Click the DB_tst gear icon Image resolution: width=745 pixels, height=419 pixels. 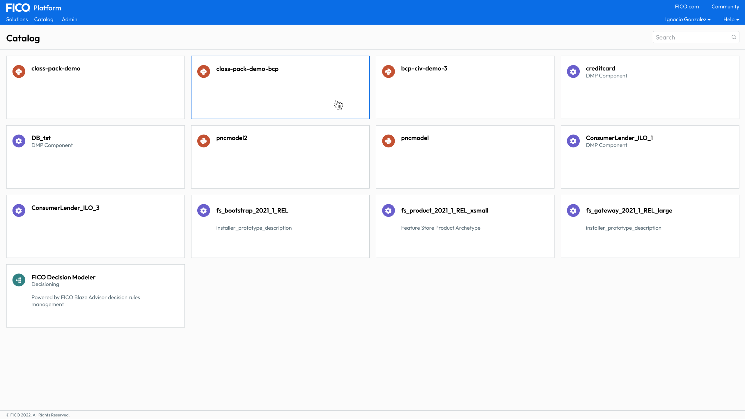[19, 141]
